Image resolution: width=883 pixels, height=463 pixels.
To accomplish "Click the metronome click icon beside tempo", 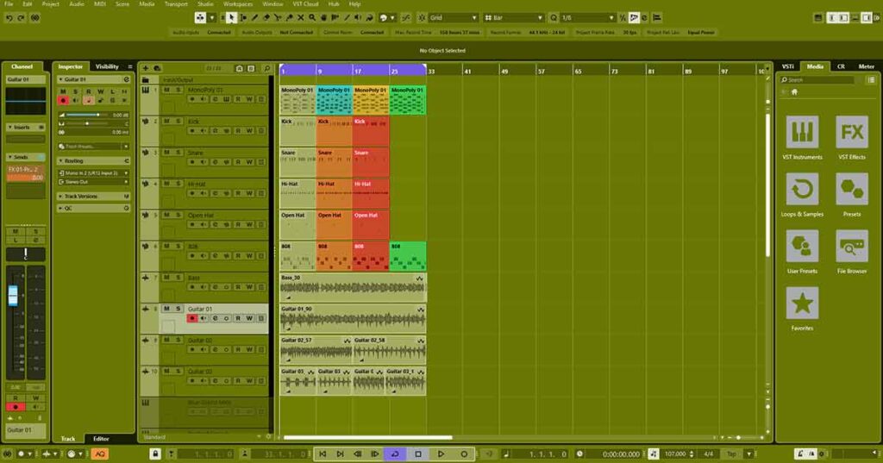I will (x=654, y=454).
